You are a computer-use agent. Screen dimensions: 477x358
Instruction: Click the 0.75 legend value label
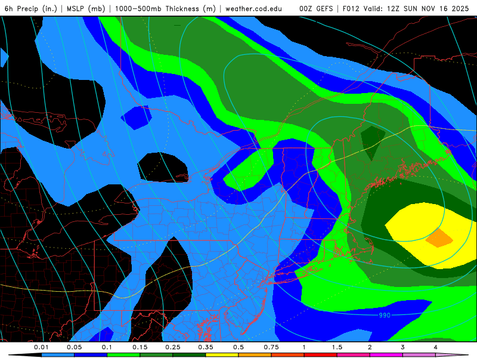point(271,347)
